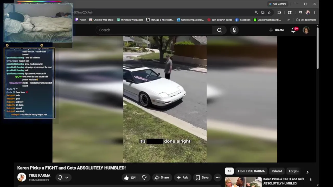This screenshot has width=333, height=187.
Task: Expand hidden bookmarks with double chevron
Action: pos(288,20)
